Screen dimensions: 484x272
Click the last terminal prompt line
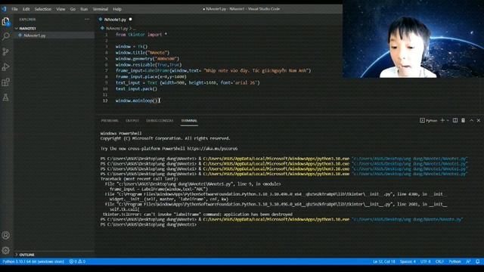pos(148,224)
